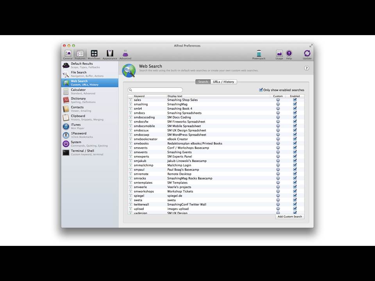
Task: Select the smdocsux keyword row
Action: click(216, 130)
